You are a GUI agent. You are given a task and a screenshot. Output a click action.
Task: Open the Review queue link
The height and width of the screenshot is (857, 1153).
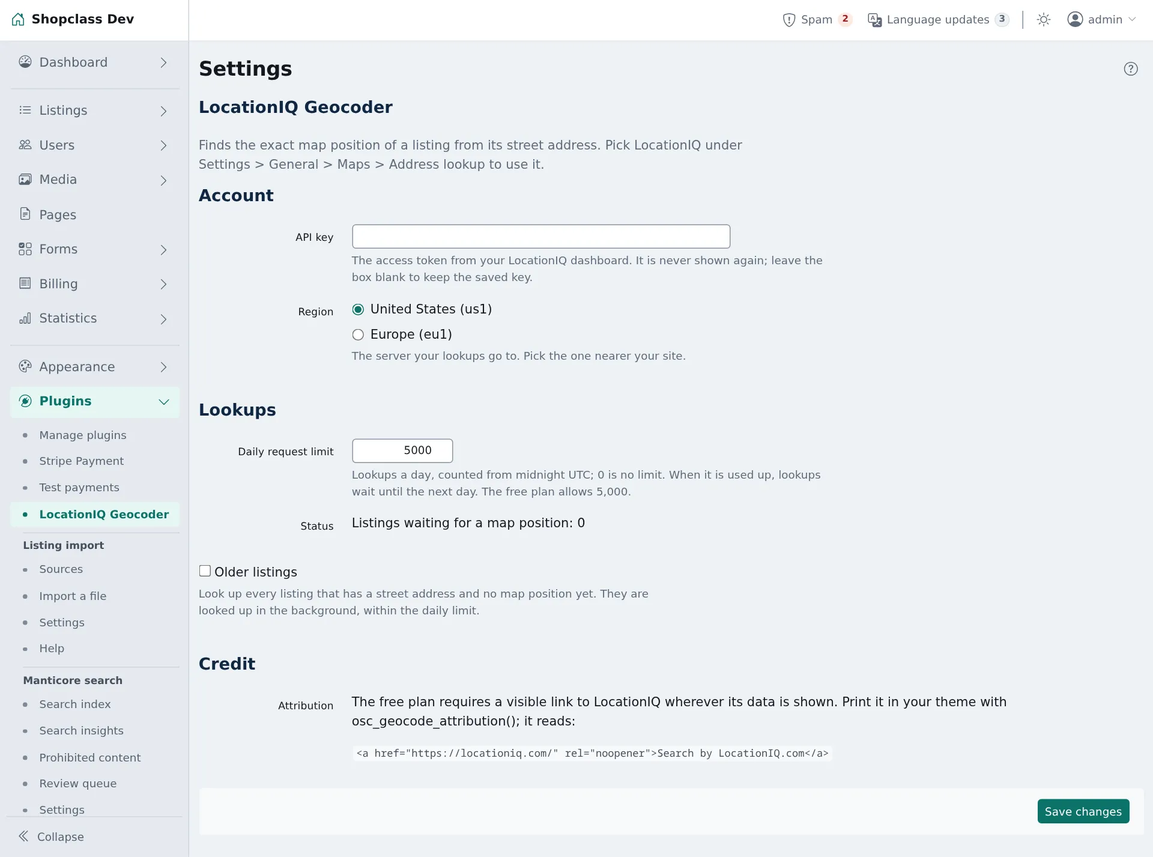point(77,784)
